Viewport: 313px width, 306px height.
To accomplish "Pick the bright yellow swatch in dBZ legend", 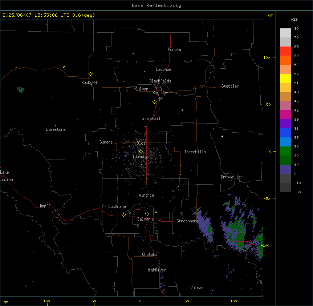I will click(285, 78).
